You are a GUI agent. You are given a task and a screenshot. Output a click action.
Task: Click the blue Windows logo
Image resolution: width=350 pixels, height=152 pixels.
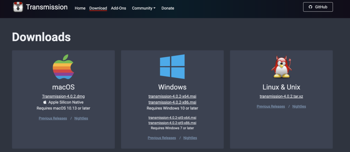[x=172, y=67]
